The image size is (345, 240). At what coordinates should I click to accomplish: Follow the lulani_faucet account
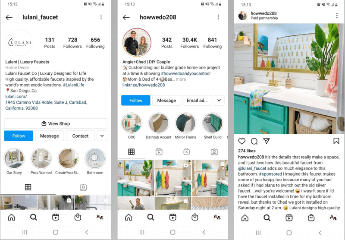19,136
